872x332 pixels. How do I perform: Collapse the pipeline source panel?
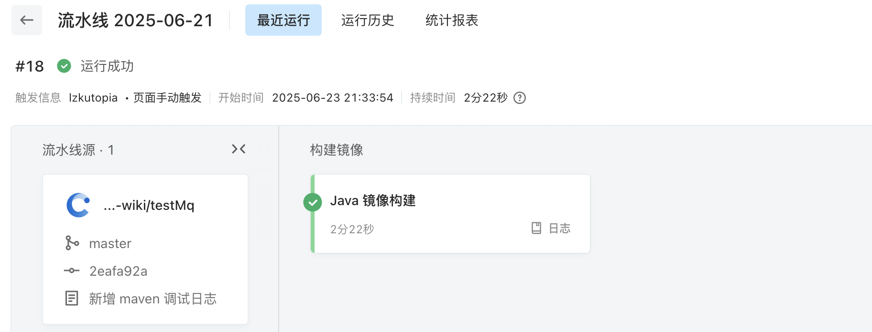[x=239, y=149]
